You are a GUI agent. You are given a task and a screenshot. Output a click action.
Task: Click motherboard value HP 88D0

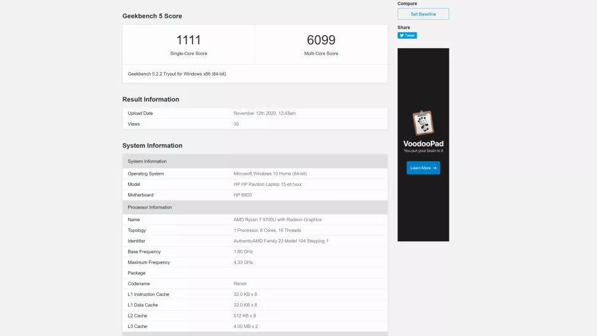pos(242,195)
